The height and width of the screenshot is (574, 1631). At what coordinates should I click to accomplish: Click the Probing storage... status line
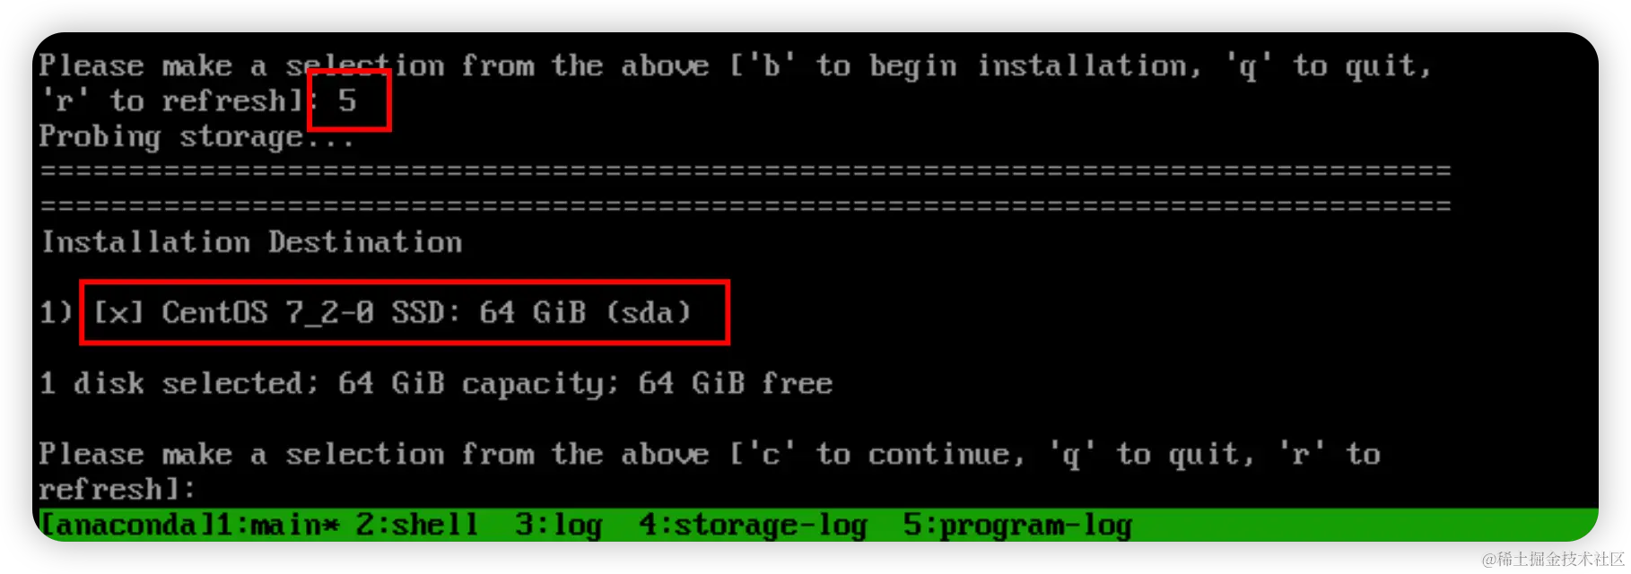point(196,137)
